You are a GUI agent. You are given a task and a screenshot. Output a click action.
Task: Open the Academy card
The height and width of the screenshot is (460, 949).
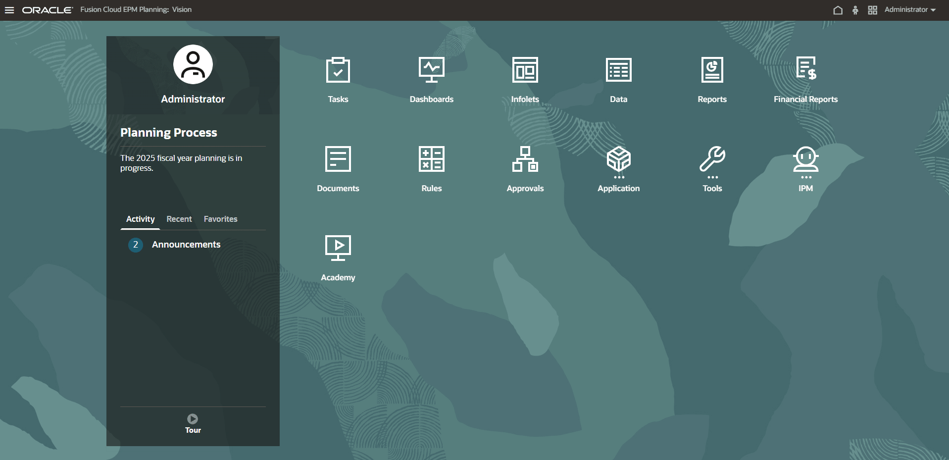(x=338, y=258)
